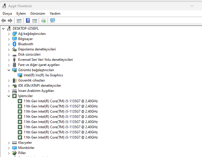Expand İnsan Arabirim Aygıtları chevron
This screenshot has height=157, width=202.
[9, 91]
